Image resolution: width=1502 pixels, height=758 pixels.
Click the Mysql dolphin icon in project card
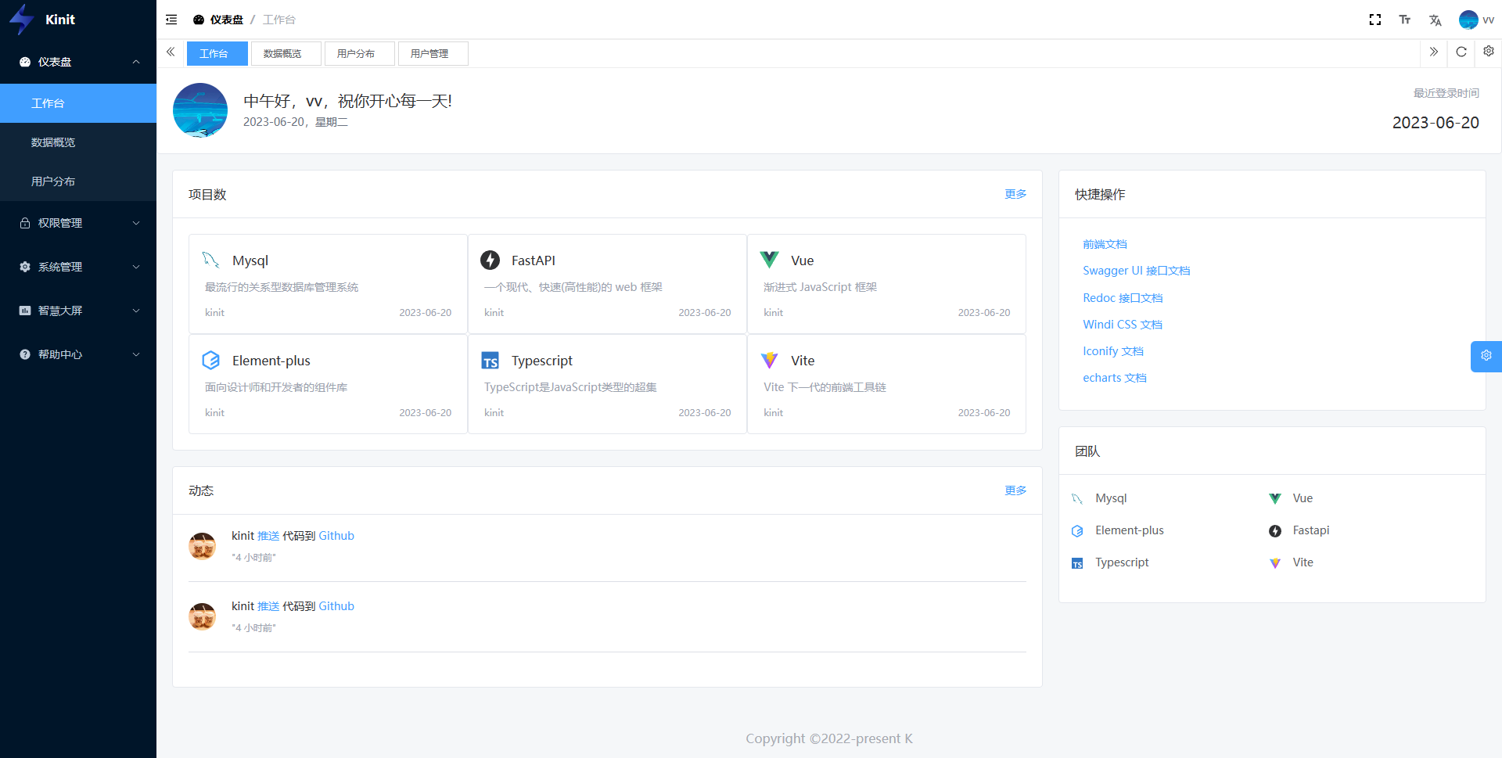pyautogui.click(x=211, y=260)
